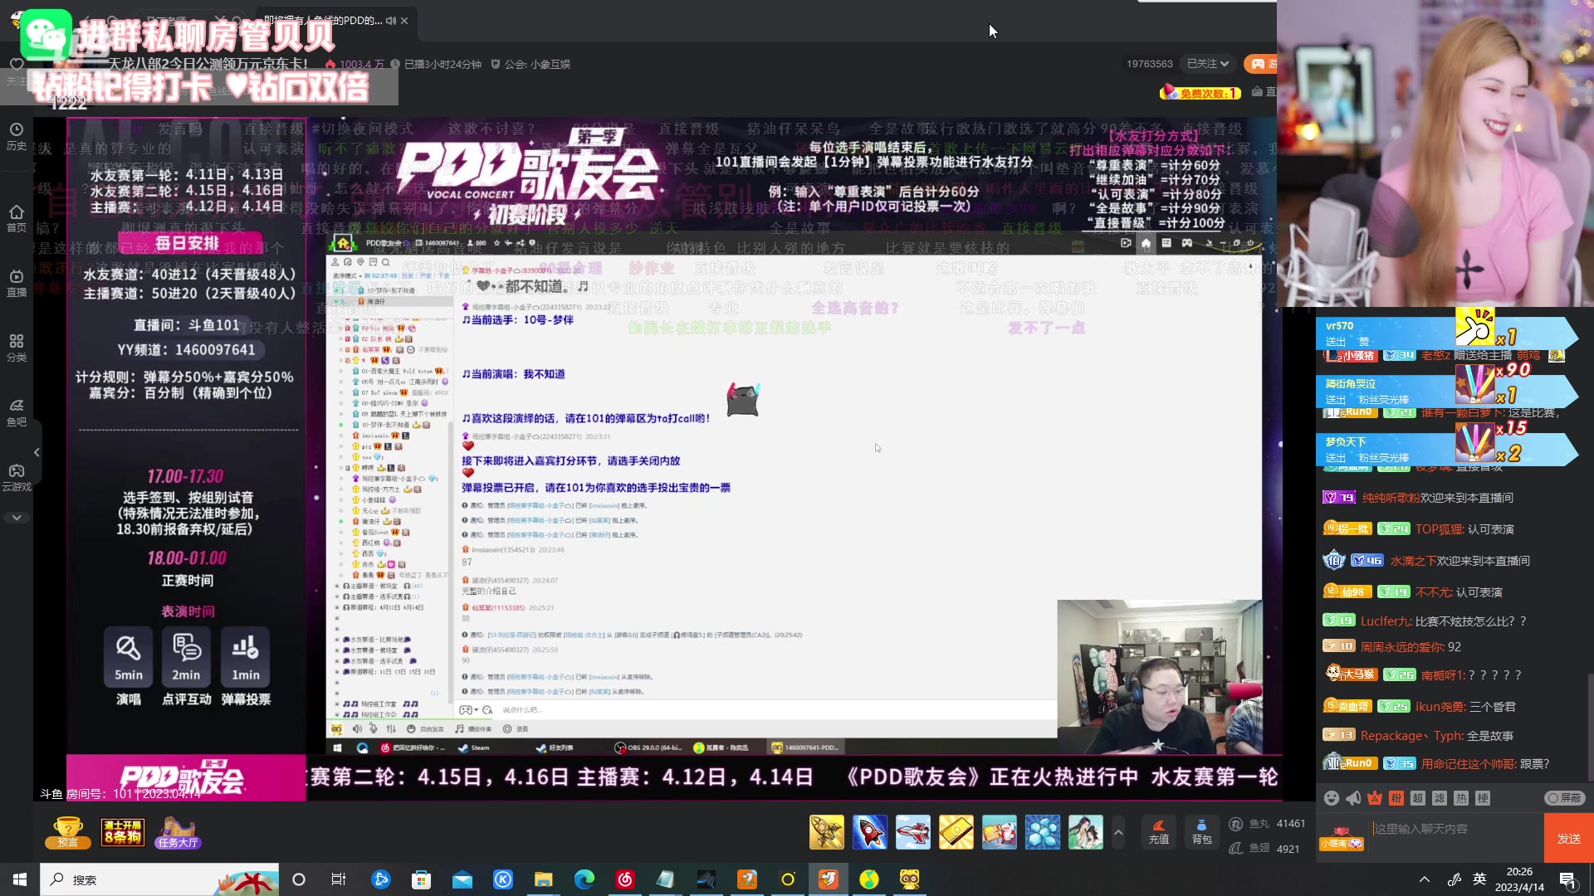Click username Repackage丶Typh in chat
Viewport: 1594px width, 896px height.
pos(1411,736)
